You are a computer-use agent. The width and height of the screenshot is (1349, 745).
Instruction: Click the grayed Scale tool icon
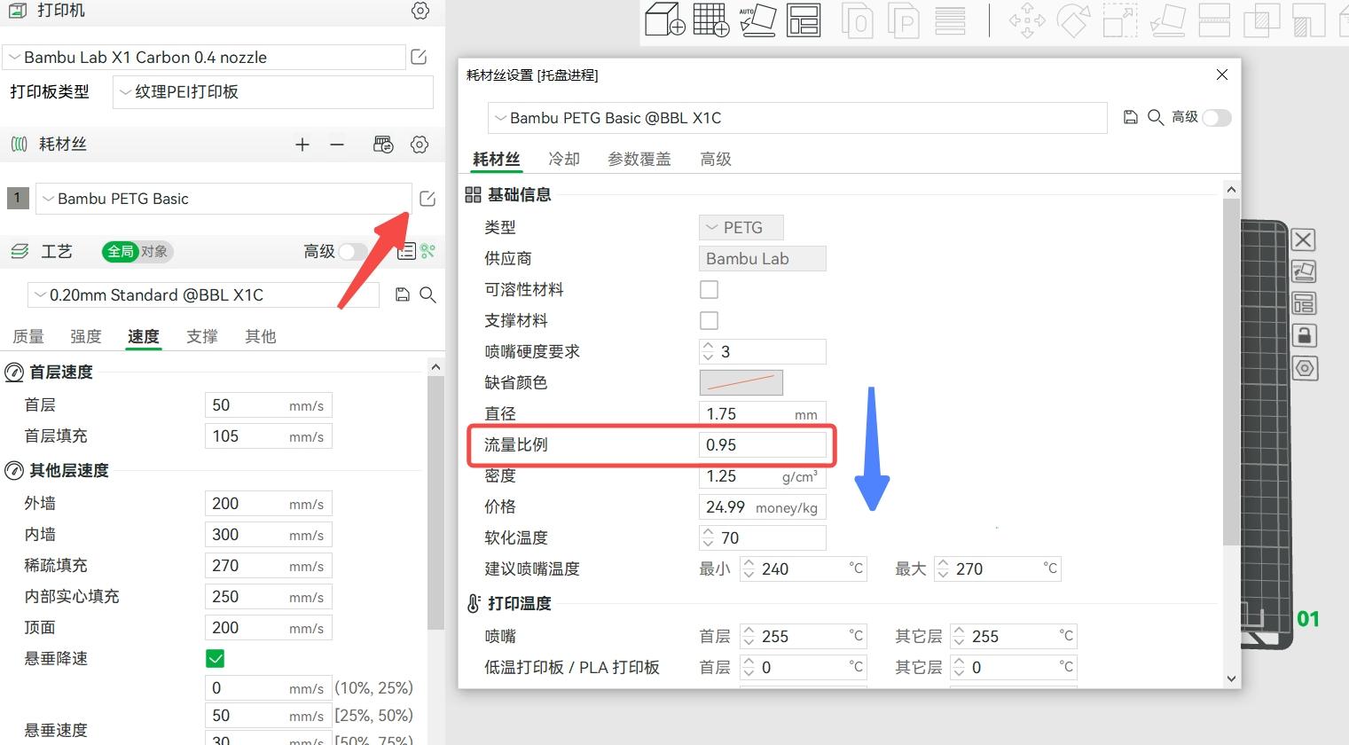(1120, 20)
